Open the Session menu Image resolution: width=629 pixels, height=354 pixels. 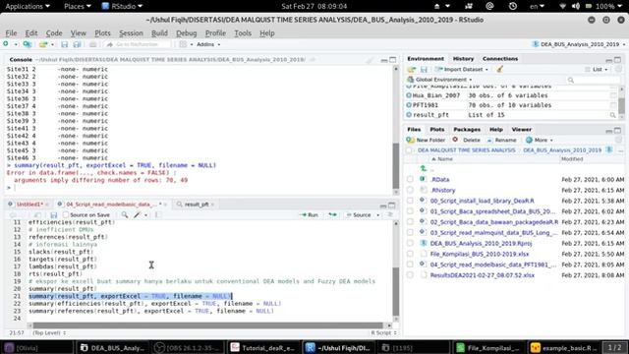tap(131, 32)
